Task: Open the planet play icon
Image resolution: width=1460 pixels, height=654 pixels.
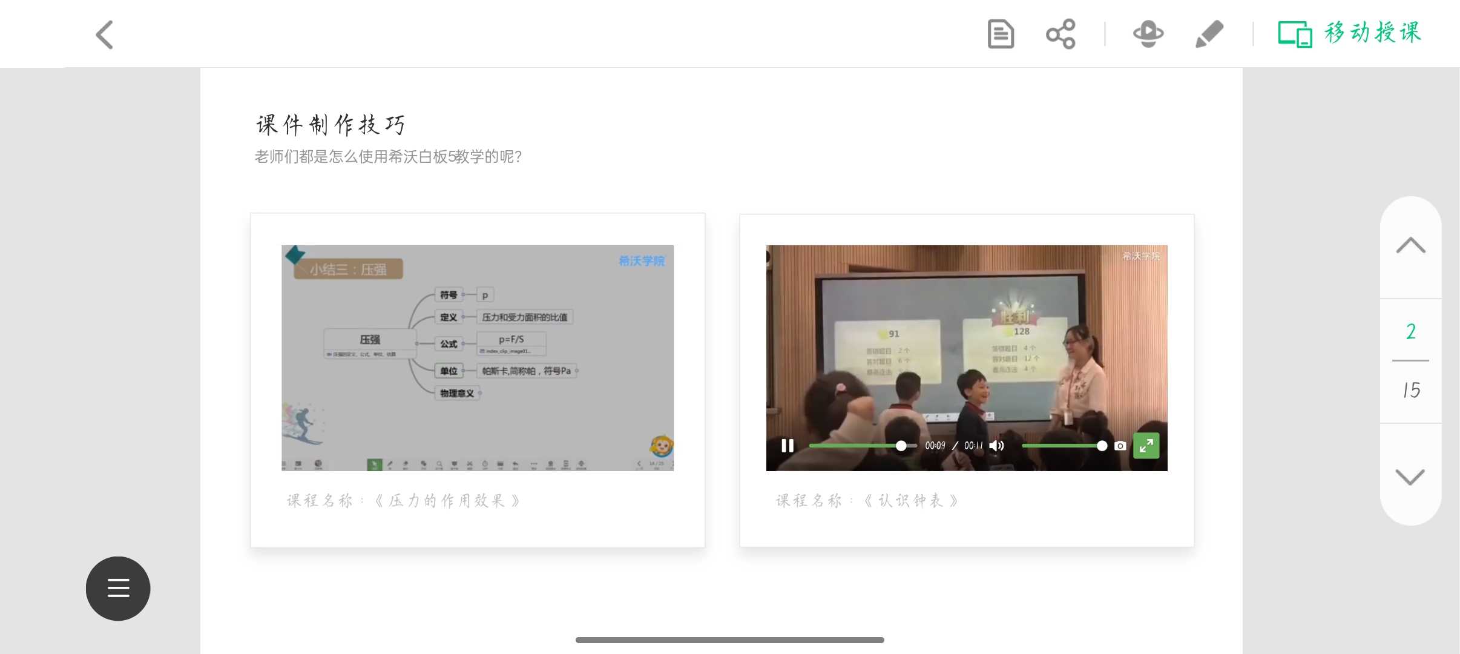Action: coord(1148,34)
